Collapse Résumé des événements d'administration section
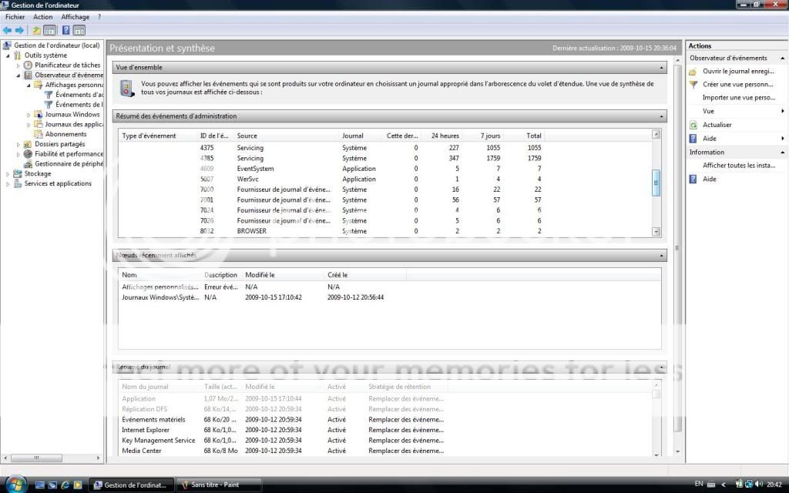789x493 pixels. pos(661,116)
